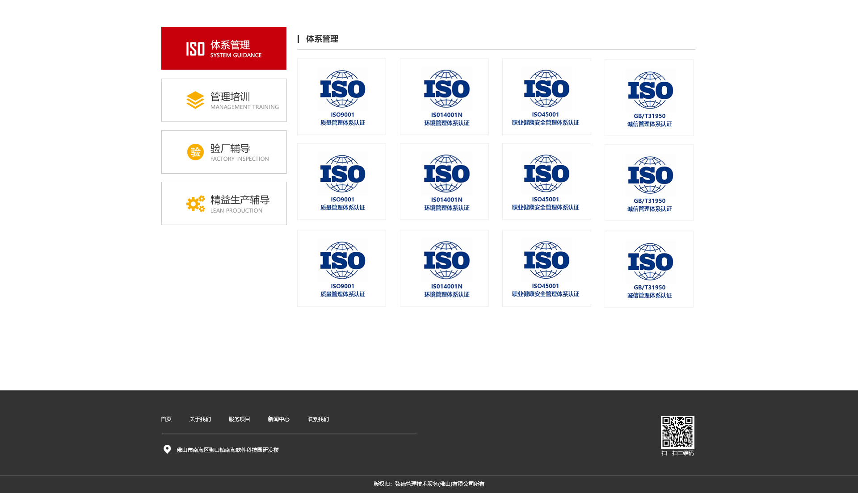This screenshot has height=493, width=858.
Task: Click the location pin icon in footer
Action: [167, 449]
